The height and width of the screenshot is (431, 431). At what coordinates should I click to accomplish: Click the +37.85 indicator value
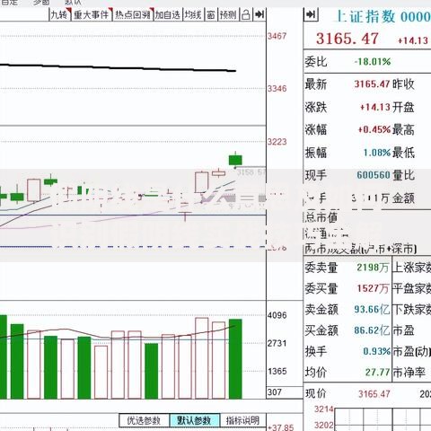tap(281, 427)
